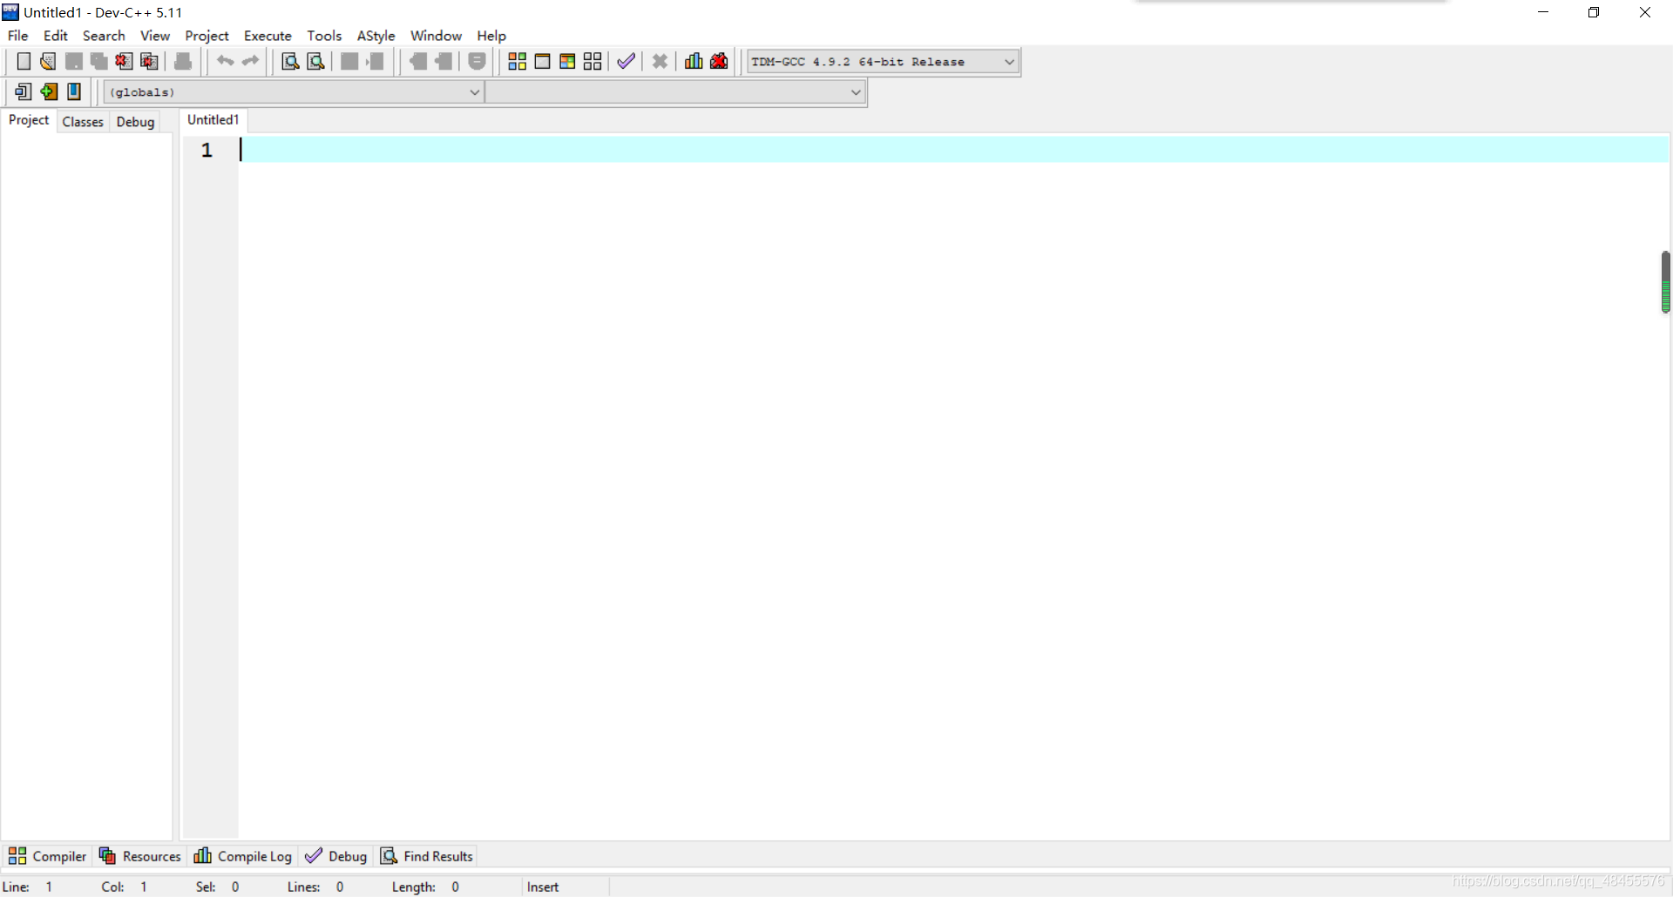Open Find with the magnifier icon

click(x=290, y=61)
